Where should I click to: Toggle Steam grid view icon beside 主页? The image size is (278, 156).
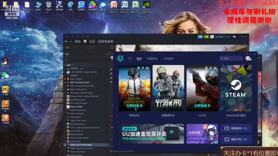pyautogui.click(x=112, y=47)
